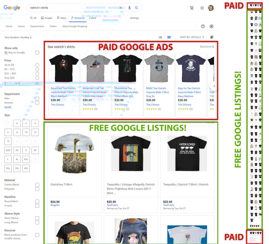Select size 3XL box
The height and width of the screenshot is (244, 269).
click(x=17, y=168)
